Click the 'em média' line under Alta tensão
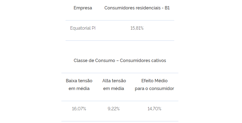 pyautogui.click(x=114, y=88)
